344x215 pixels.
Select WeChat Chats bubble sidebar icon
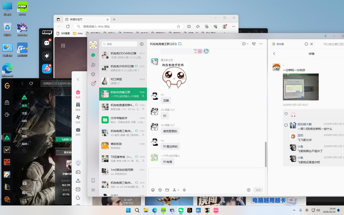(93, 55)
